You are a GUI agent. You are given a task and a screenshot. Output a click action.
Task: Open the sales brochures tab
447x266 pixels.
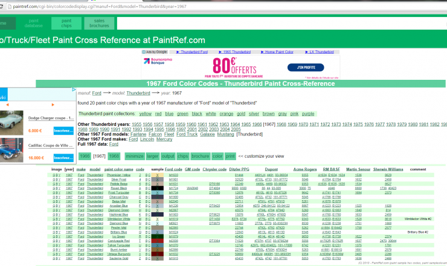(99, 23)
